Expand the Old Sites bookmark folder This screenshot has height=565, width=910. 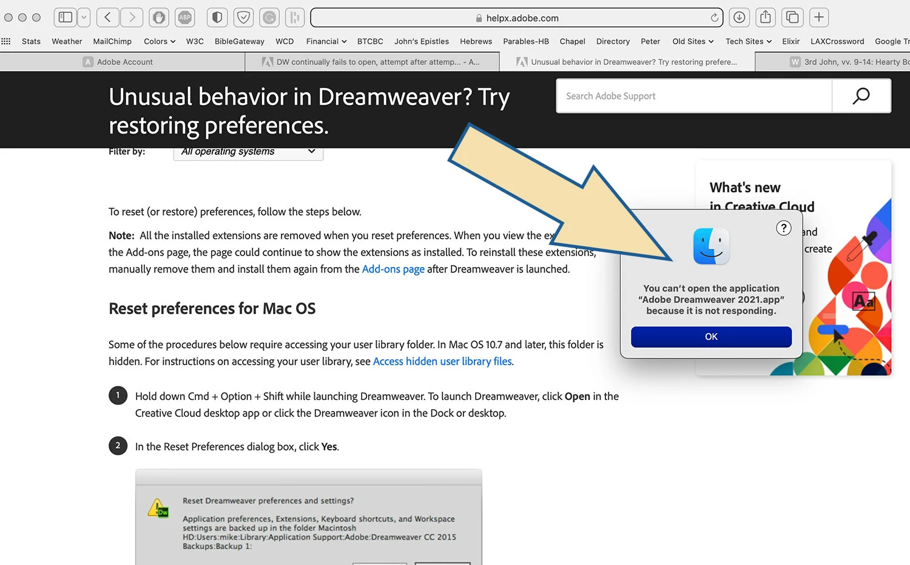tap(693, 41)
